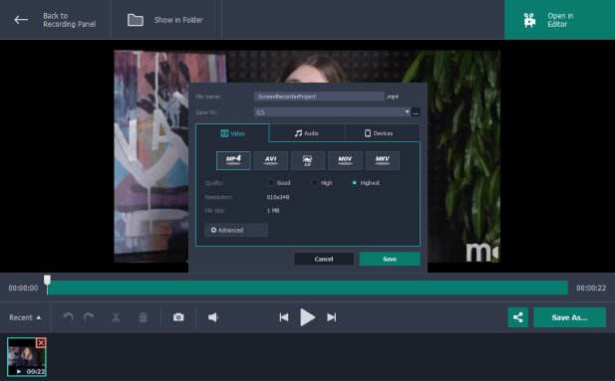Click the share icon button
Screen dimensions: 615x381
[x=517, y=317]
